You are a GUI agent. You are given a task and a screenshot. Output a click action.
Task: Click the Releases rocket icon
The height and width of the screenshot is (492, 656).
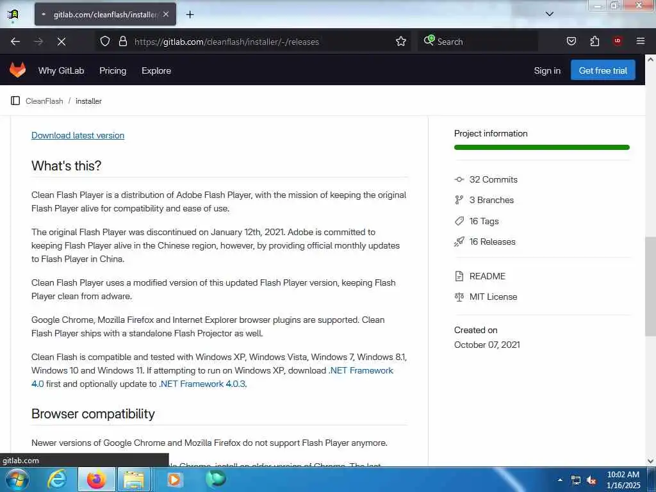tap(459, 242)
